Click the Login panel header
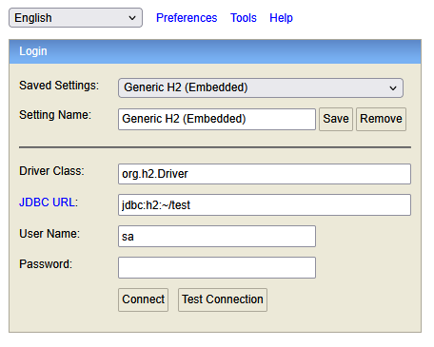The width and height of the screenshot is (434, 347). click(215, 51)
